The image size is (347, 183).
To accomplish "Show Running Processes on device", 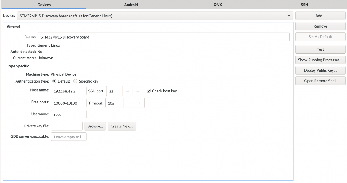I will 320,60.
